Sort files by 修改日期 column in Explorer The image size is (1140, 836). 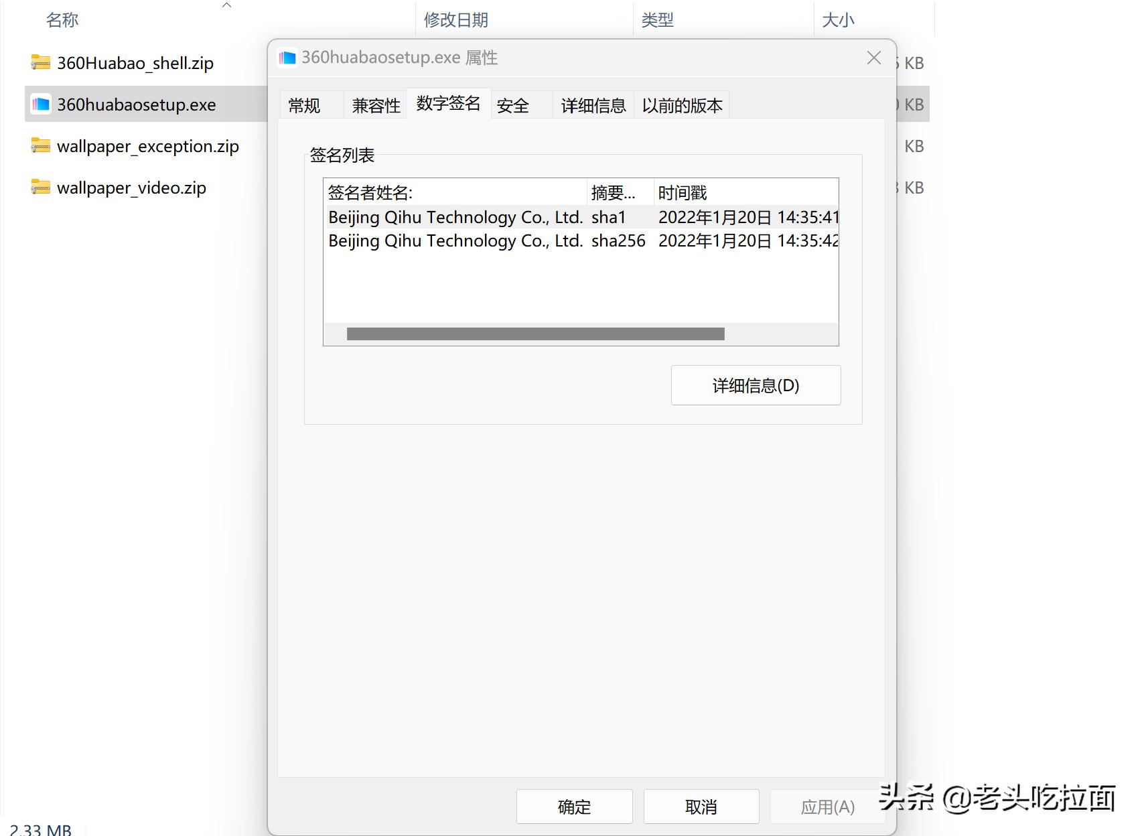pos(455,20)
